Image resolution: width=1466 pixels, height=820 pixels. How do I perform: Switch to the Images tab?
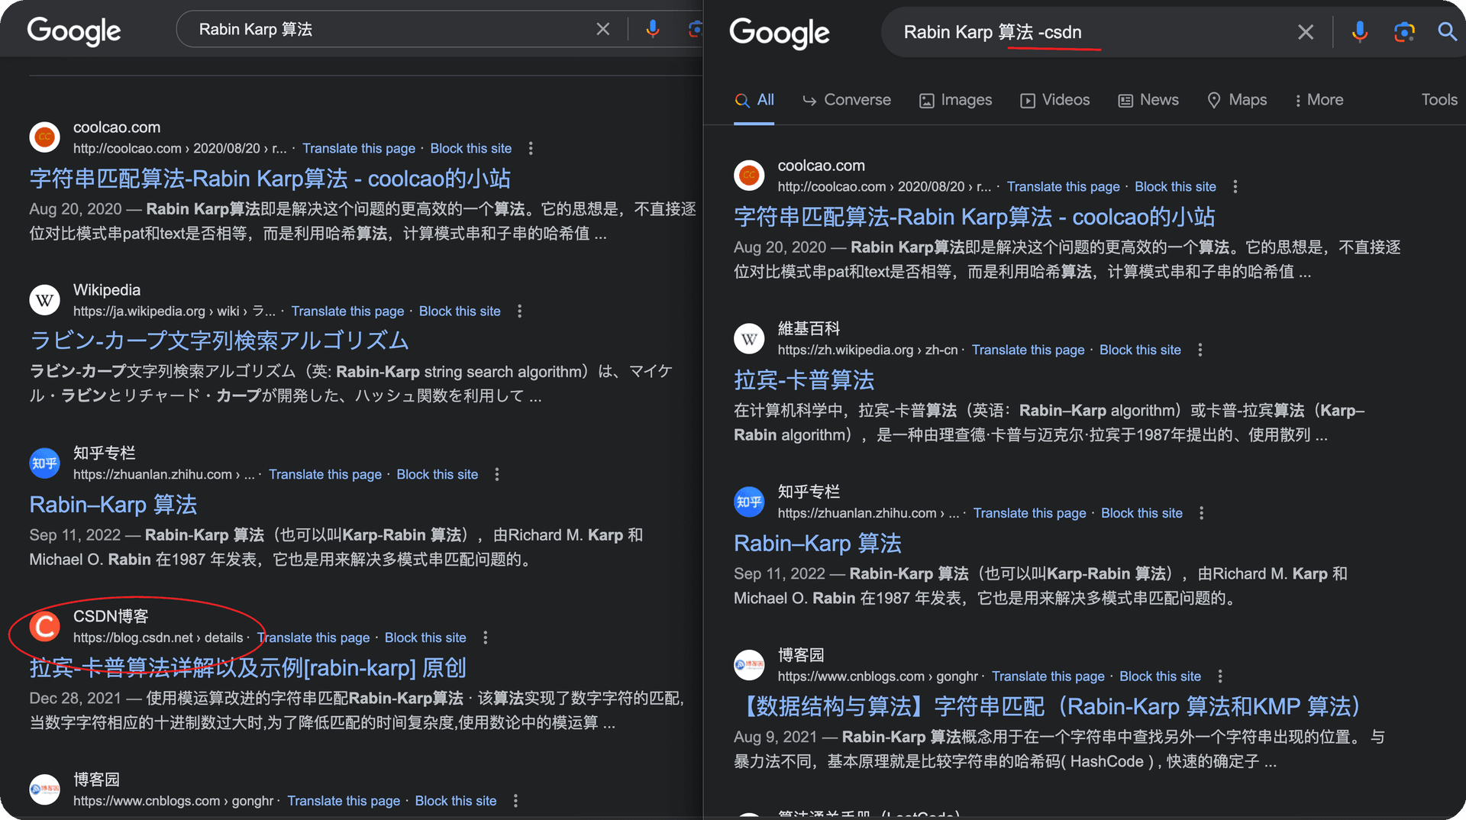click(955, 100)
